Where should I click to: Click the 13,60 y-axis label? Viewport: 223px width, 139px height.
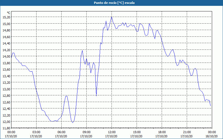coord(6,69)
